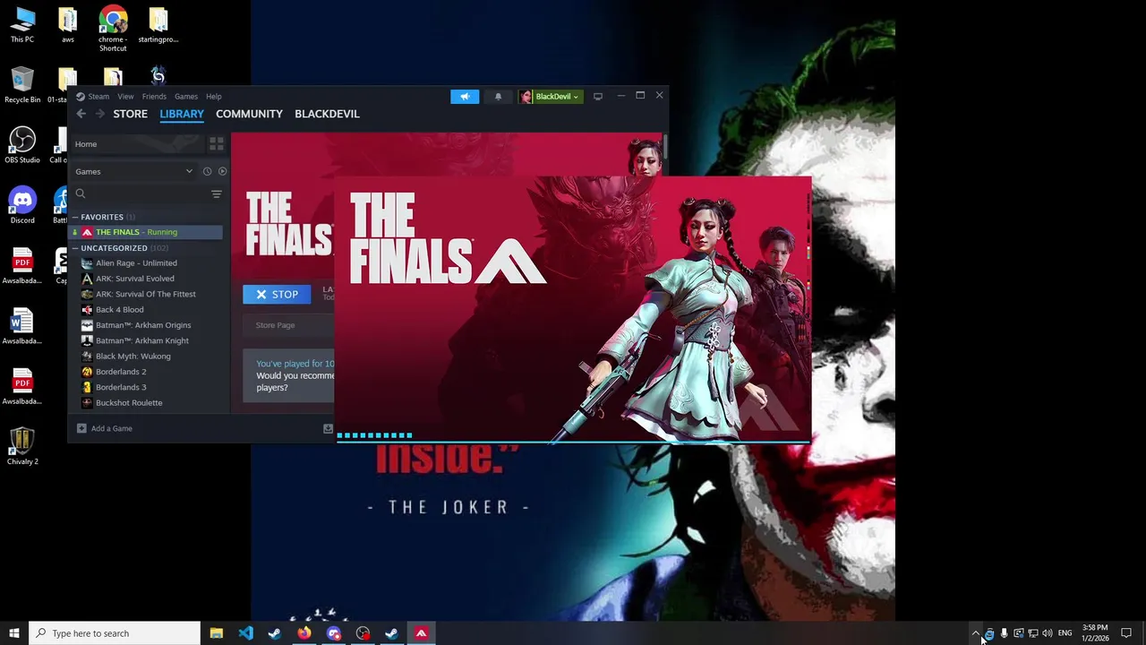Open the Chivalry 2 desktop shortcut
This screenshot has height=645, width=1146.
tap(22, 445)
